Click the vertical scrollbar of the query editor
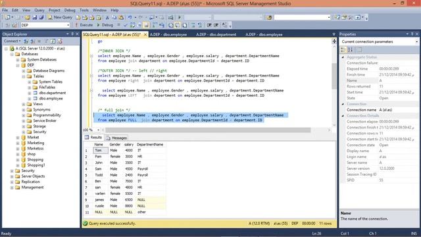 [x=334, y=76]
